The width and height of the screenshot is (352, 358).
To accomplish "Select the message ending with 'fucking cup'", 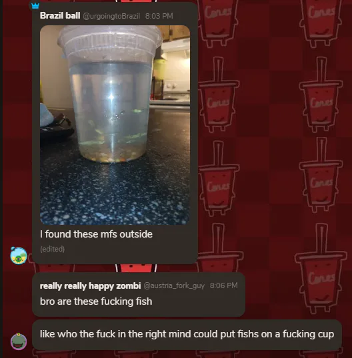I will coord(187,334).
